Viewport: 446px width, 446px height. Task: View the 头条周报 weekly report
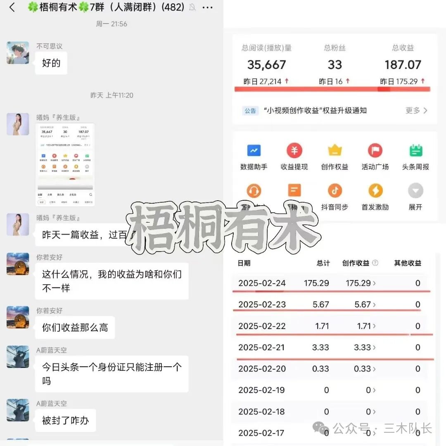(x=415, y=156)
